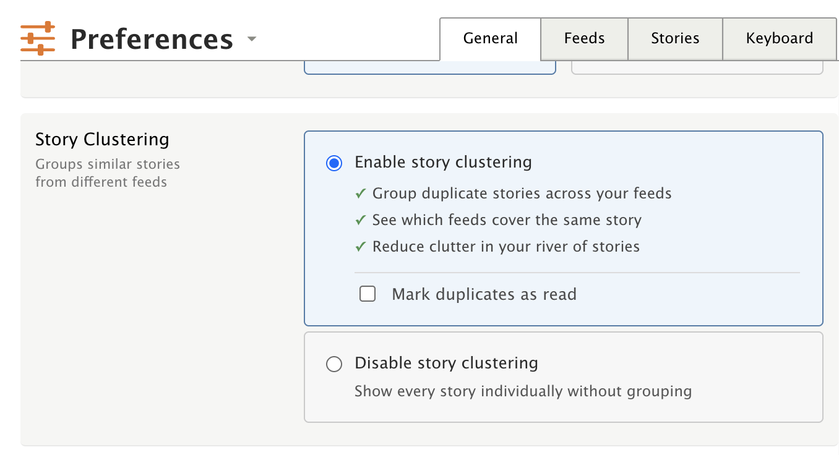Switch to the General tab
839x455 pixels.
click(490, 38)
